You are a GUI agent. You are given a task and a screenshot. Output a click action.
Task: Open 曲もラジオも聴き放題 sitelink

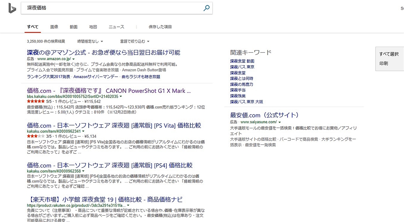(x=141, y=77)
